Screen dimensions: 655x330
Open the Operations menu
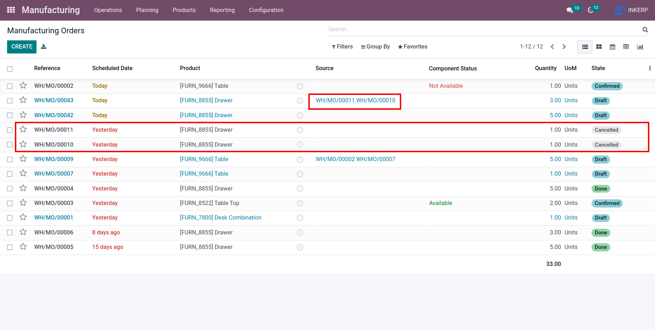[108, 10]
